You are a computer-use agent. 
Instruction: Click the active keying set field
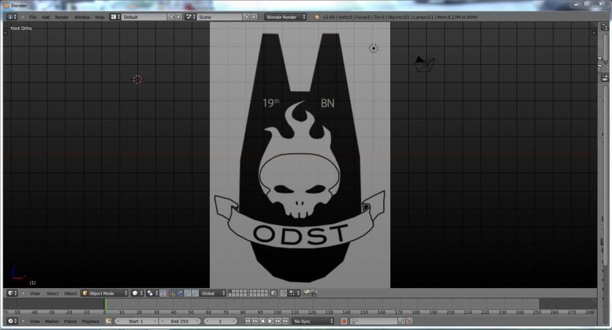(374, 321)
